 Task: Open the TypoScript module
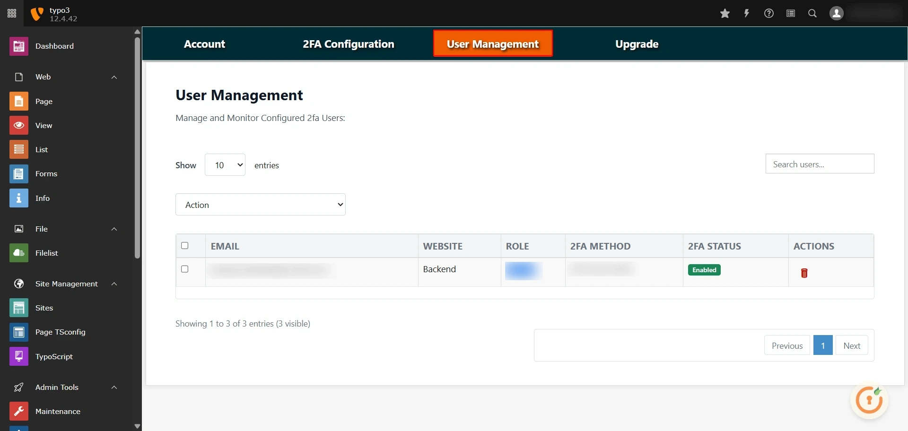click(x=54, y=356)
